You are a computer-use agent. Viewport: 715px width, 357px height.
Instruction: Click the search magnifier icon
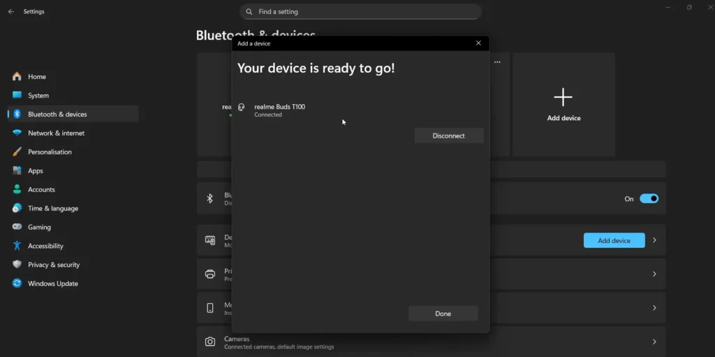[249, 12]
